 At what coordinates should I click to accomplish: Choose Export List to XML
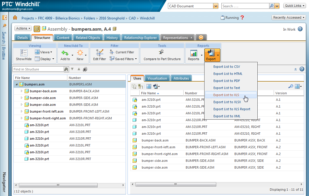point(227,116)
